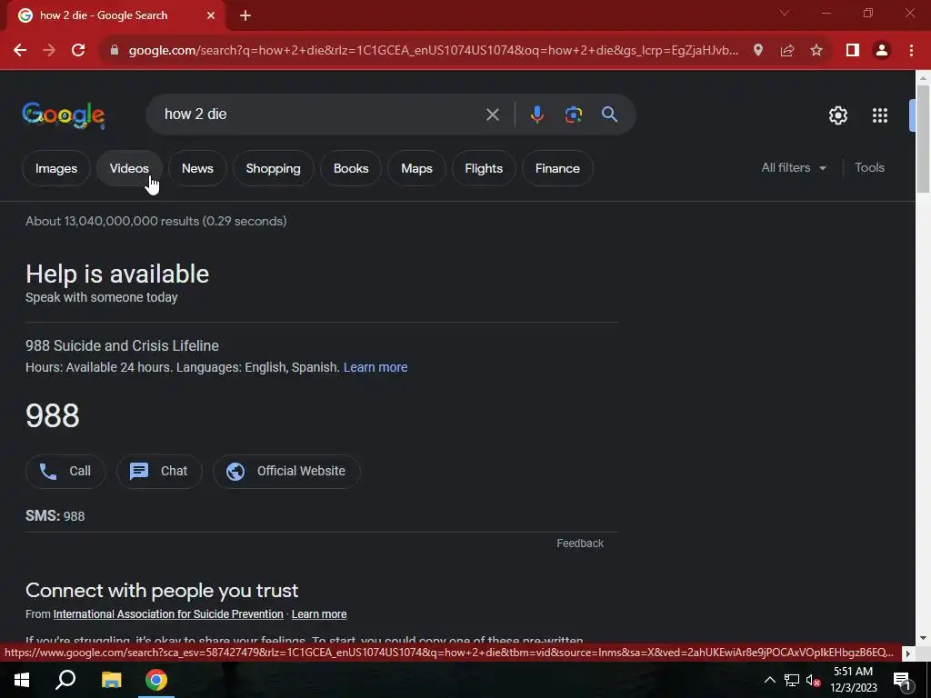Open the Chrome profile avatar

click(882, 51)
